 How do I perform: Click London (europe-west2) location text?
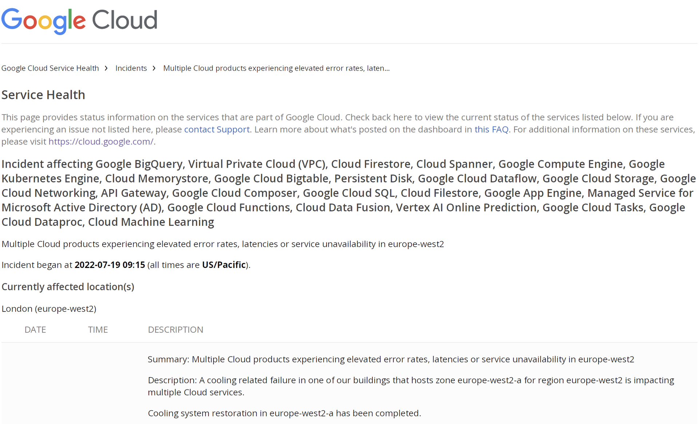coord(49,308)
